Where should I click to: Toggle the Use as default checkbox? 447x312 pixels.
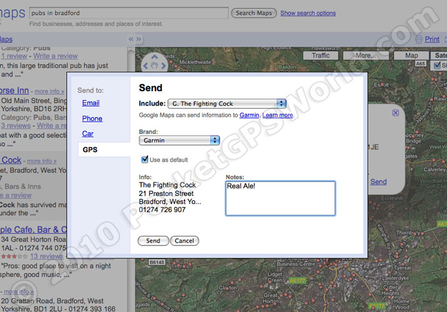click(x=145, y=159)
